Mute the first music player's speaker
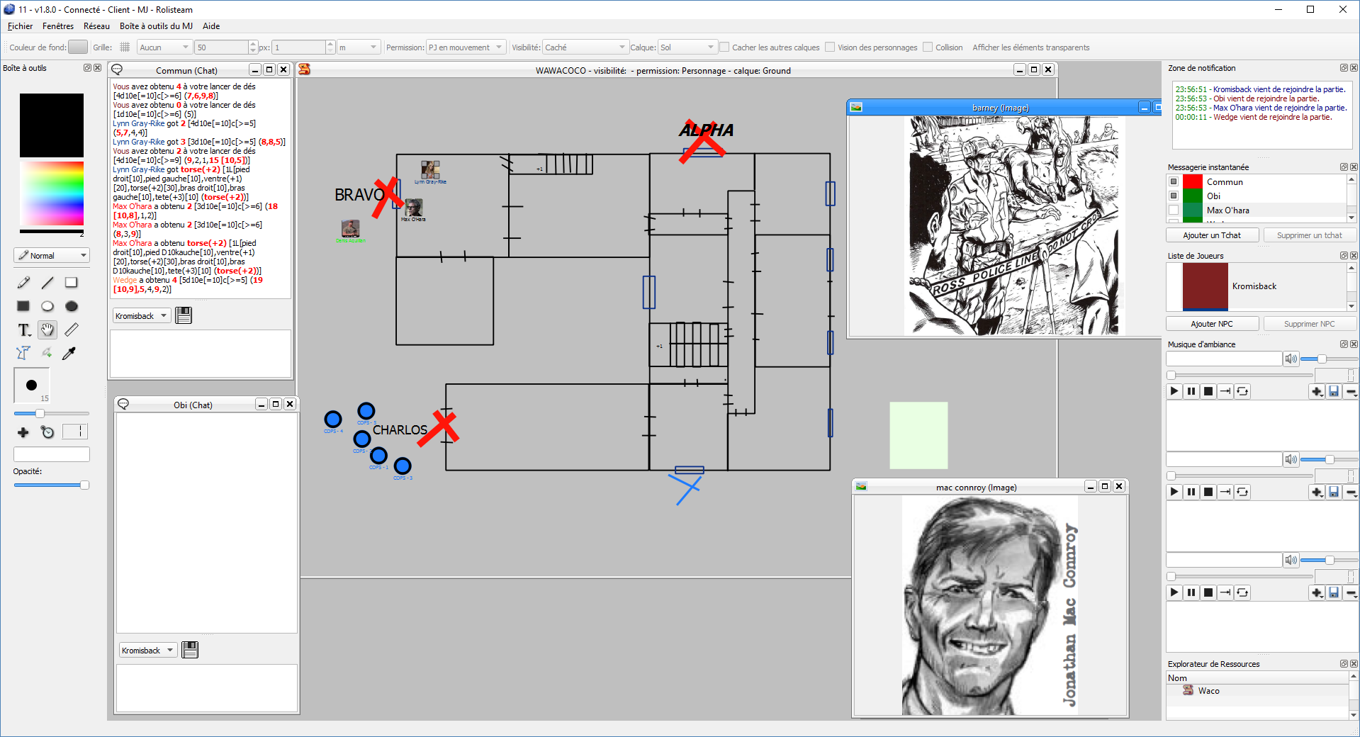 (1291, 359)
